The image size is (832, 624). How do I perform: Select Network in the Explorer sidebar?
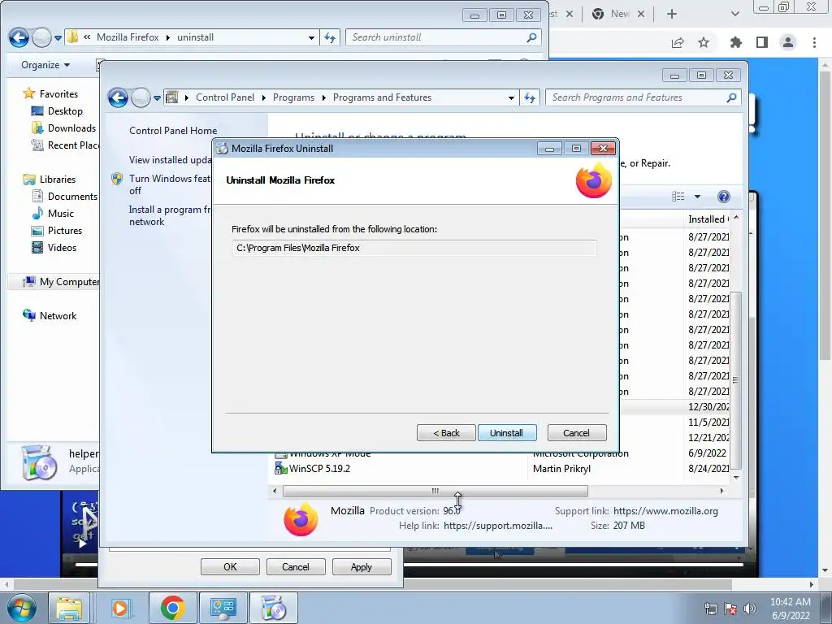58,316
